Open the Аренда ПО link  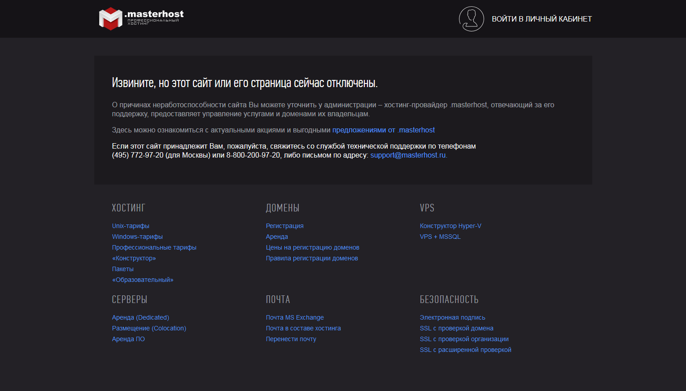point(128,339)
